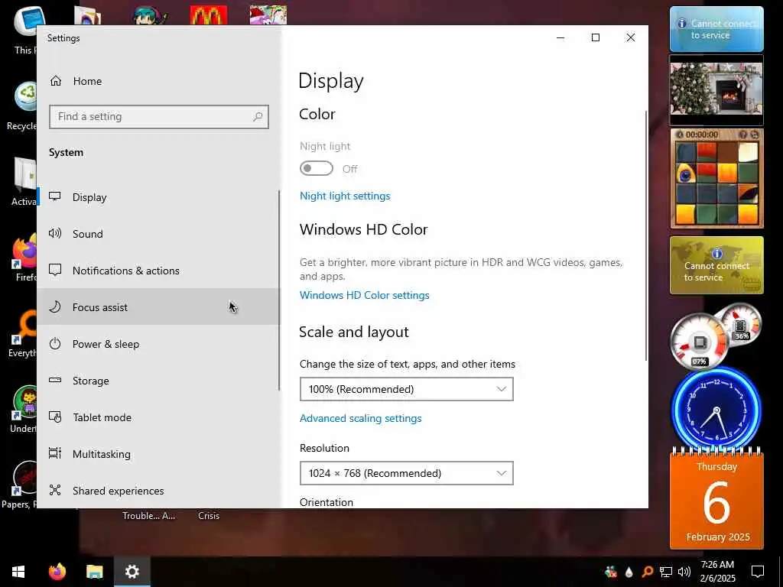Click the CPU meter gauge gadget
The width and height of the screenshot is (783, 587).
(x=699, y=342)
